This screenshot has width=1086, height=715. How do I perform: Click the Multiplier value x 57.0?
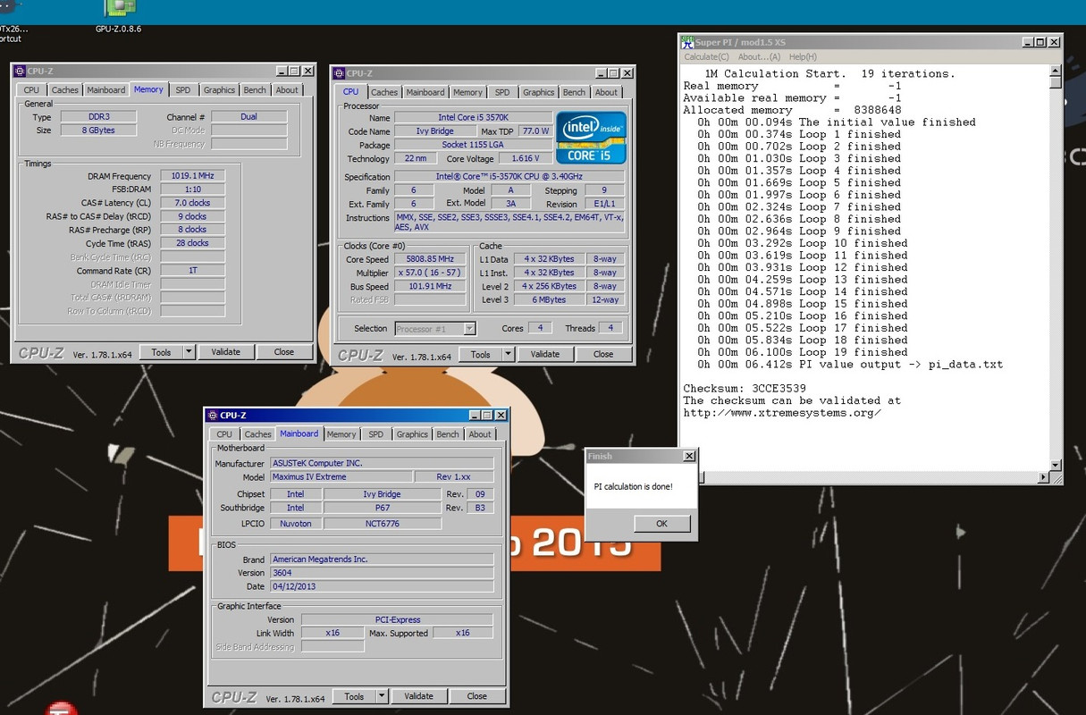(430, 273)
